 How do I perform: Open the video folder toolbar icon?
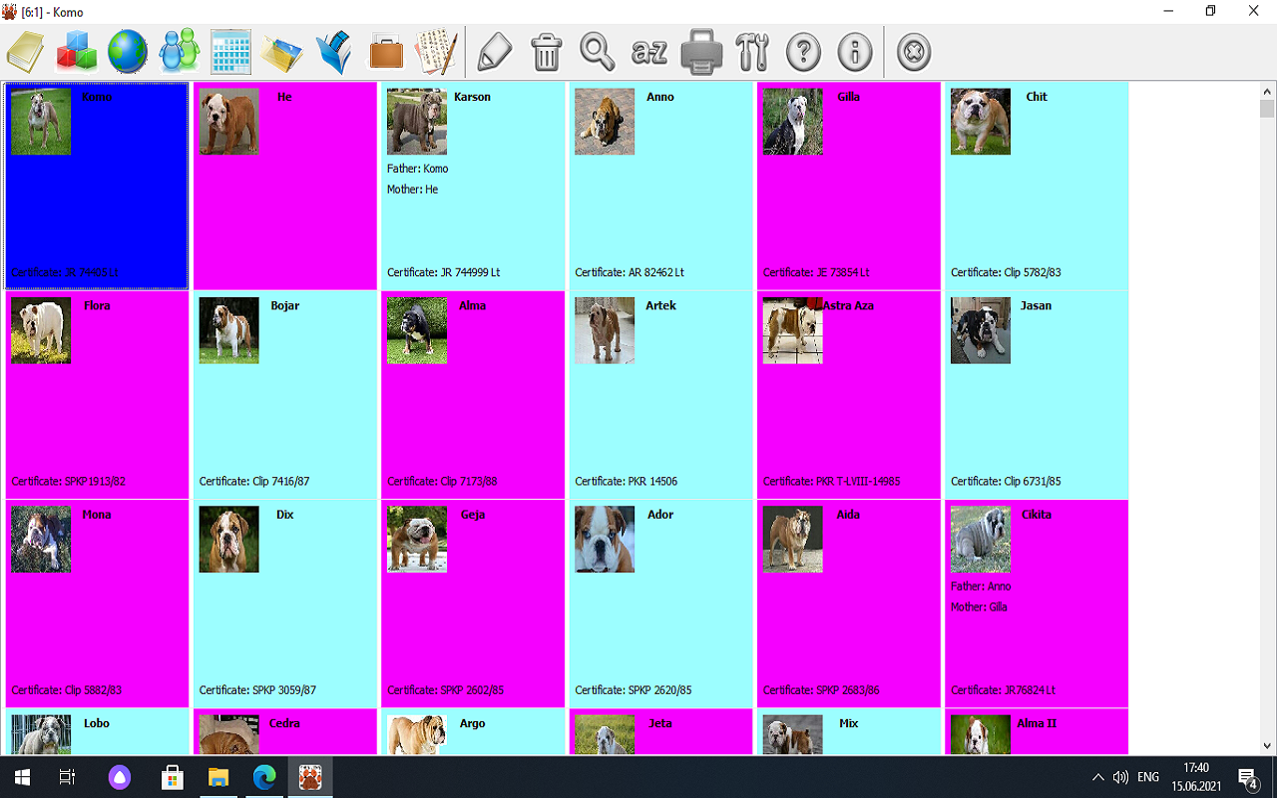coord(333,51)
